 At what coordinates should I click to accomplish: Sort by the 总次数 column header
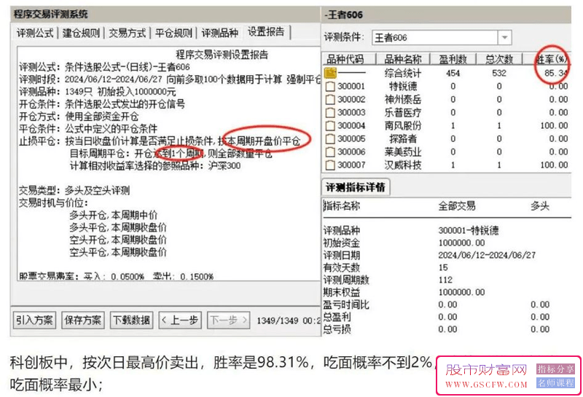pyautogui.click(x=499, y=59)
